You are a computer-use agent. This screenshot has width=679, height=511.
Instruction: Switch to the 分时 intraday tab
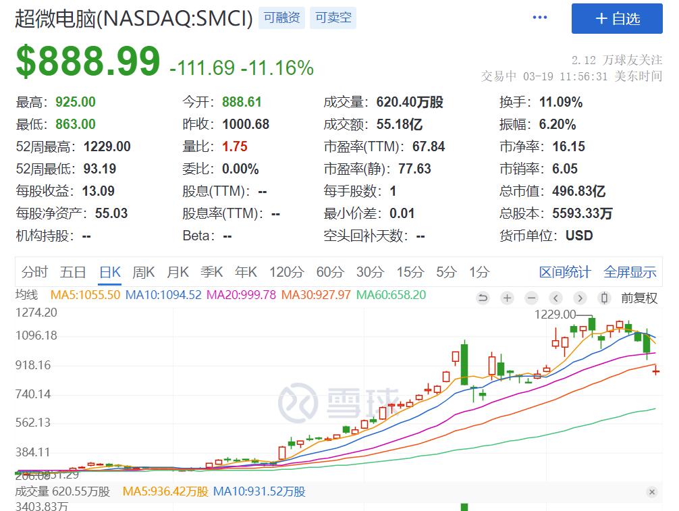pos(34,272)
